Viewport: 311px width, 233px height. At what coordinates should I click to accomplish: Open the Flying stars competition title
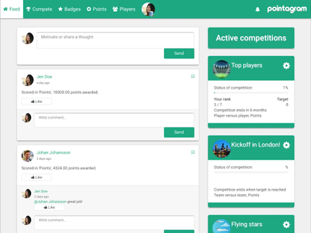tap(247, 224)
